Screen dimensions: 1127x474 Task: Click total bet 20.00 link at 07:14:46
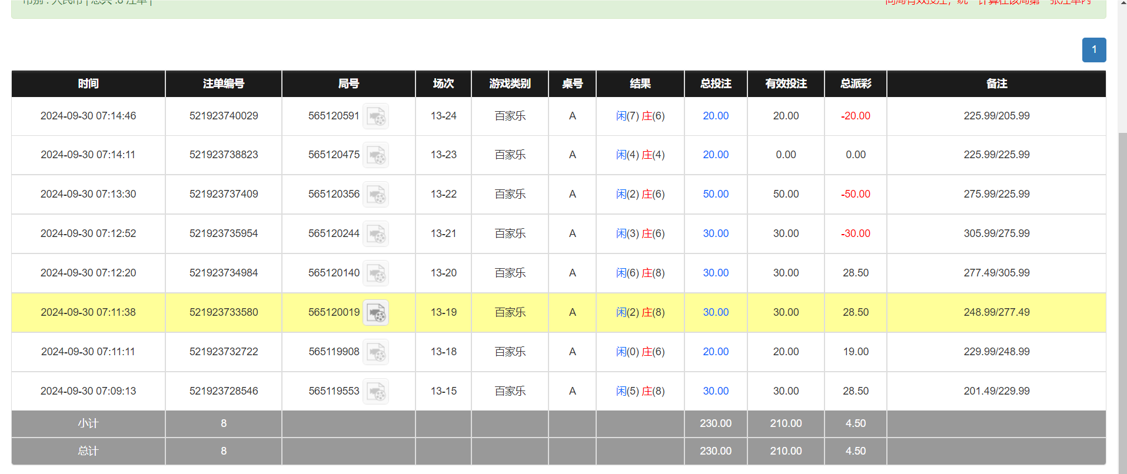point(715,116)
